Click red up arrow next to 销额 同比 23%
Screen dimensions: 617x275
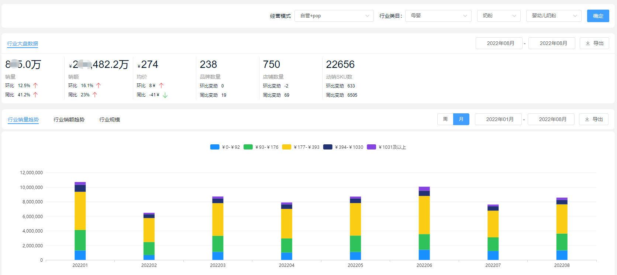pyautogui.click(x=95, y=94)
